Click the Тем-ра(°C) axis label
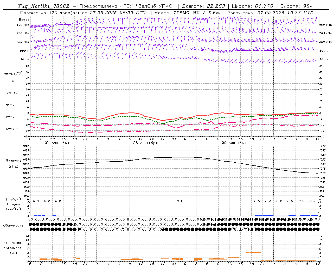Image resolution: width=333 pixels, height=266 pixels. click(12, 74)
